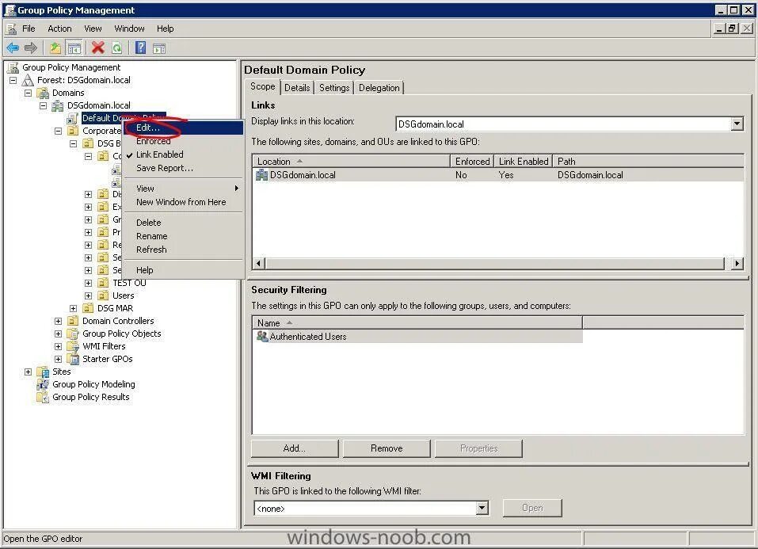Click the Starter GPOs icon
The image size is (758, 549).
(73, 359)
